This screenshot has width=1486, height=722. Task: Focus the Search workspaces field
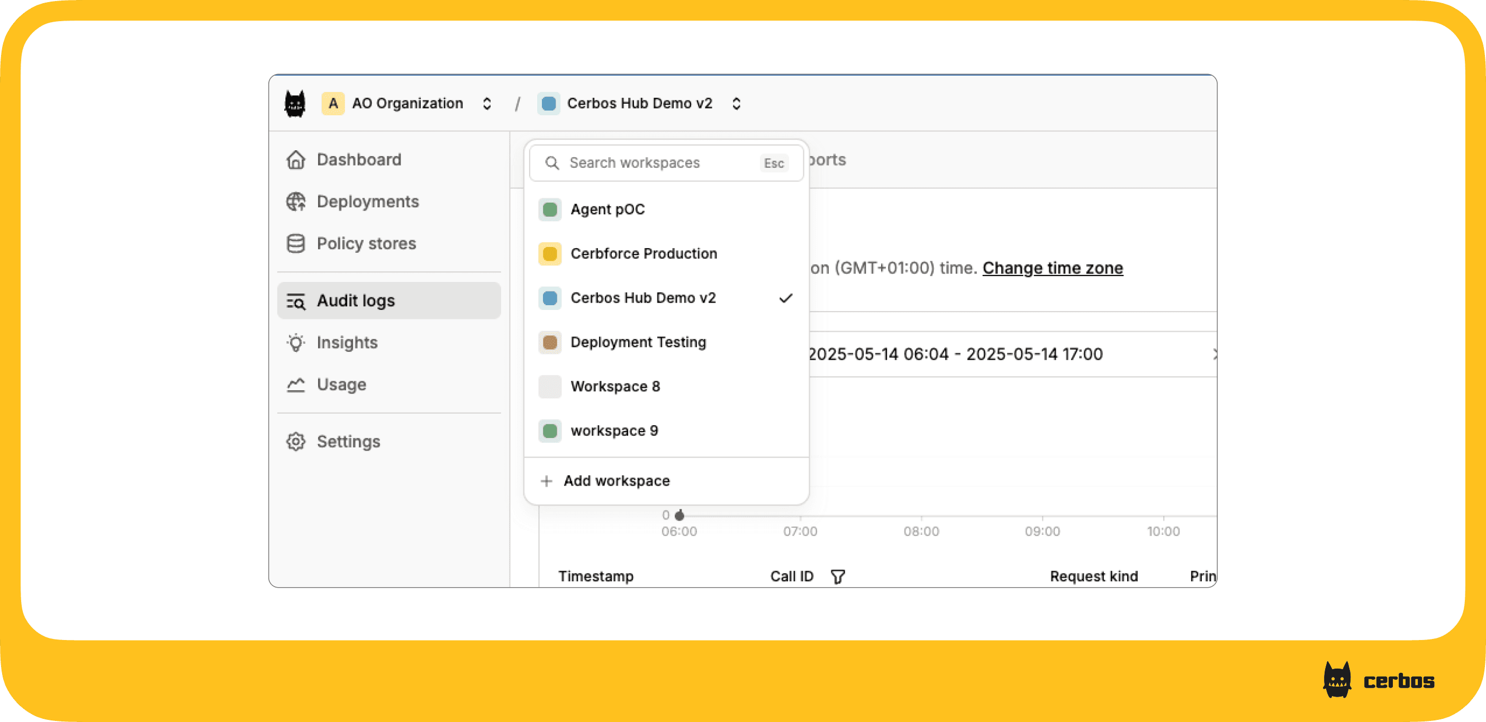(x=666, y=163)
